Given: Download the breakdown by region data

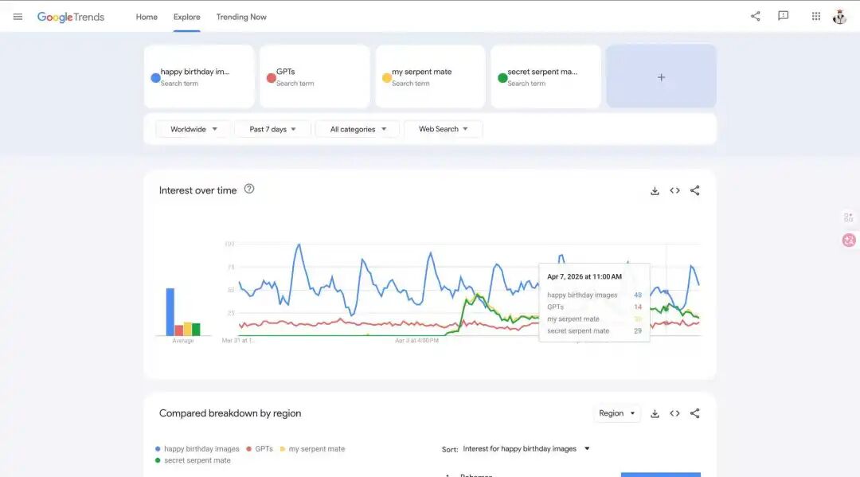Looking at the screenshot, I should pos(655,413).
